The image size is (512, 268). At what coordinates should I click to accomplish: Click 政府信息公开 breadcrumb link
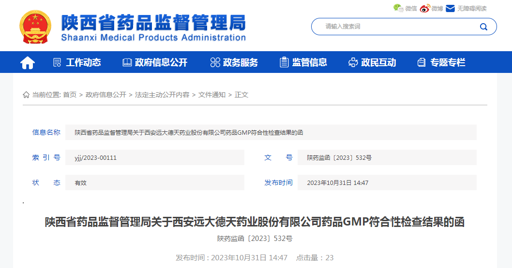tap(105, 95)
